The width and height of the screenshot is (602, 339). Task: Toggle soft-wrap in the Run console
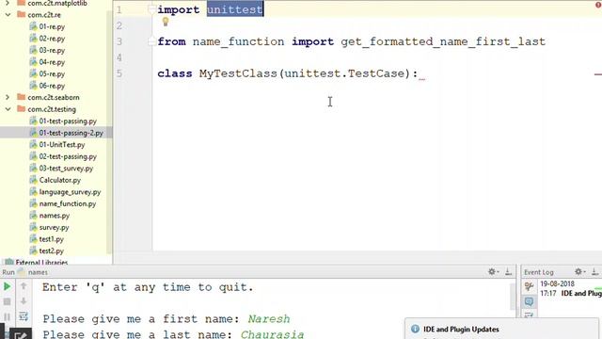(24, 316)
